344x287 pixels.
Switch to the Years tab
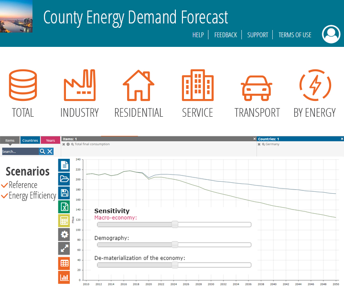coord(50,141)
